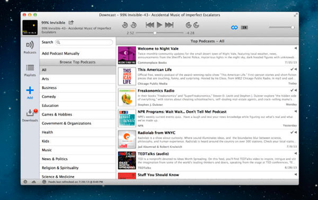Open settings gear in status bar
Viewport: 318px width, 200px height.
[25, 182]
